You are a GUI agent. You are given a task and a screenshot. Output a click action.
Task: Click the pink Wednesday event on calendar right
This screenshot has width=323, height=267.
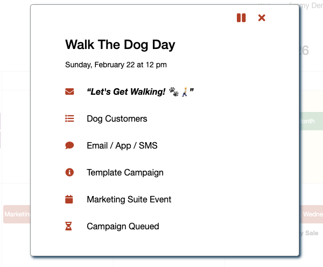pos(312,214)
